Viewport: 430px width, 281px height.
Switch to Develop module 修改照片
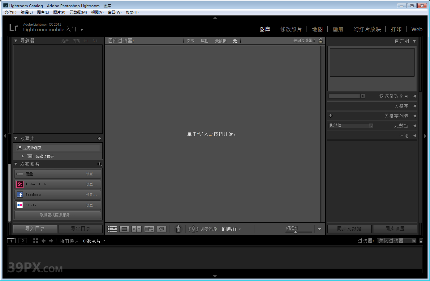[291, 29]
